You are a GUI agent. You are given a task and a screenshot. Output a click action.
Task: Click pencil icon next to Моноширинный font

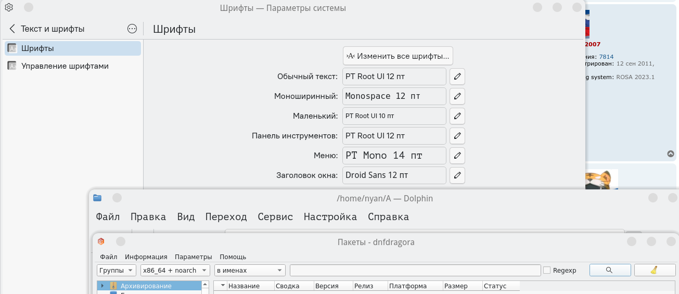(457, 96)
